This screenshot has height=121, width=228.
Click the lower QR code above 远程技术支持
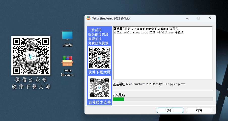99,87
